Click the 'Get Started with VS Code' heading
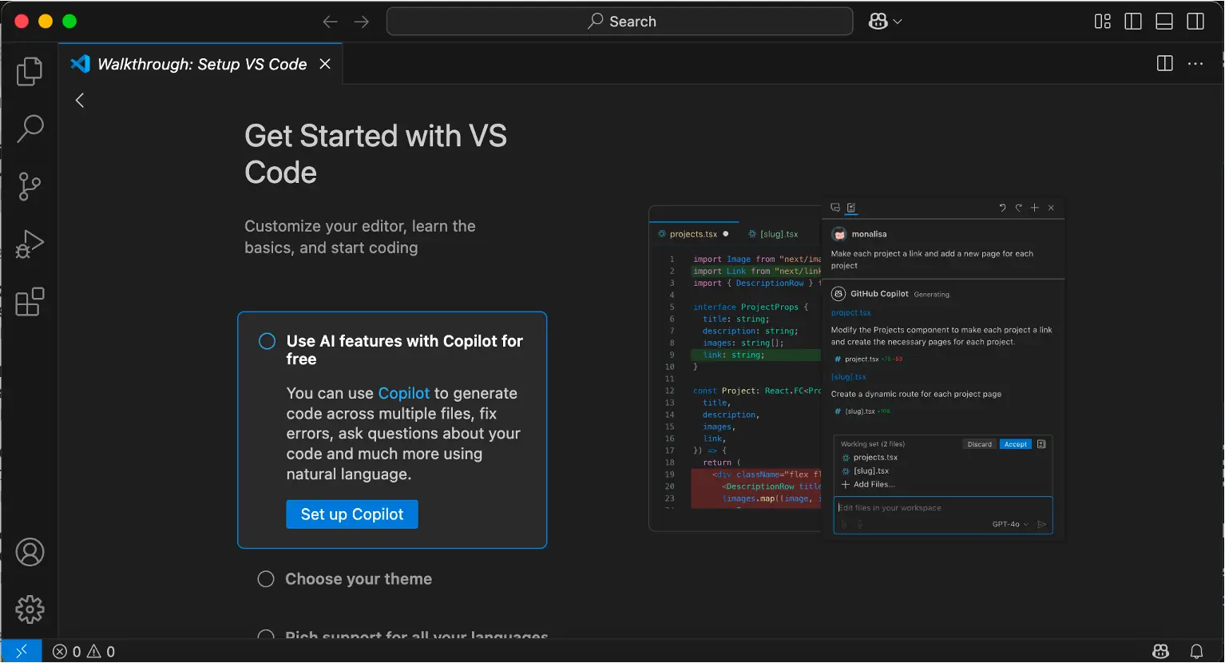Image resolution: width=1225 pixels, height=663 pixels. point(376,154)
